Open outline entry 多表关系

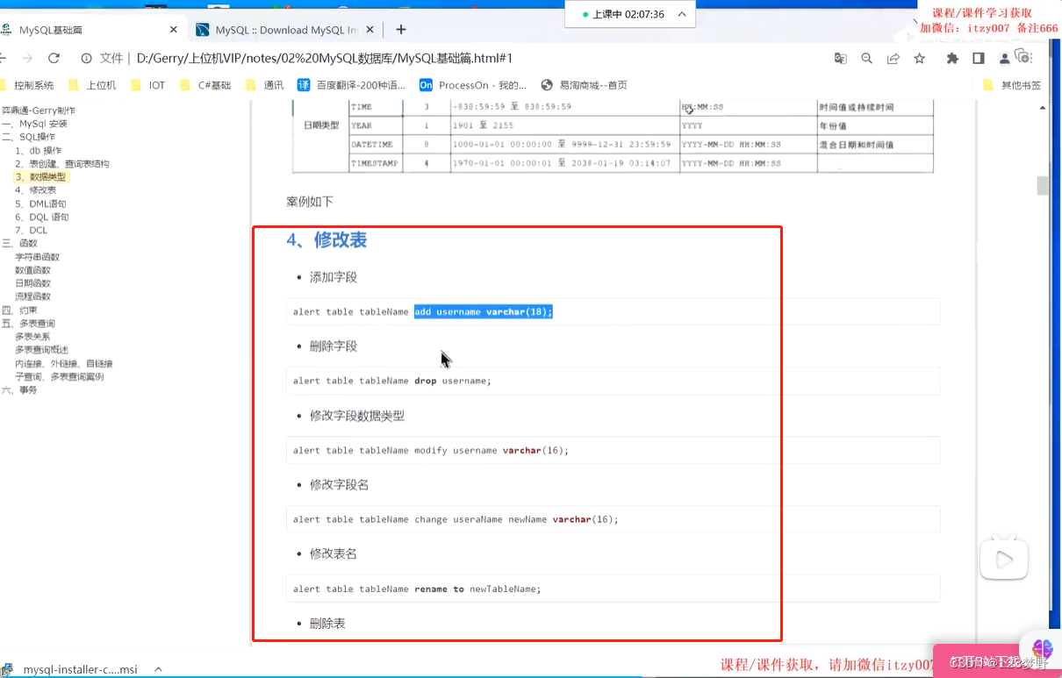32,337
